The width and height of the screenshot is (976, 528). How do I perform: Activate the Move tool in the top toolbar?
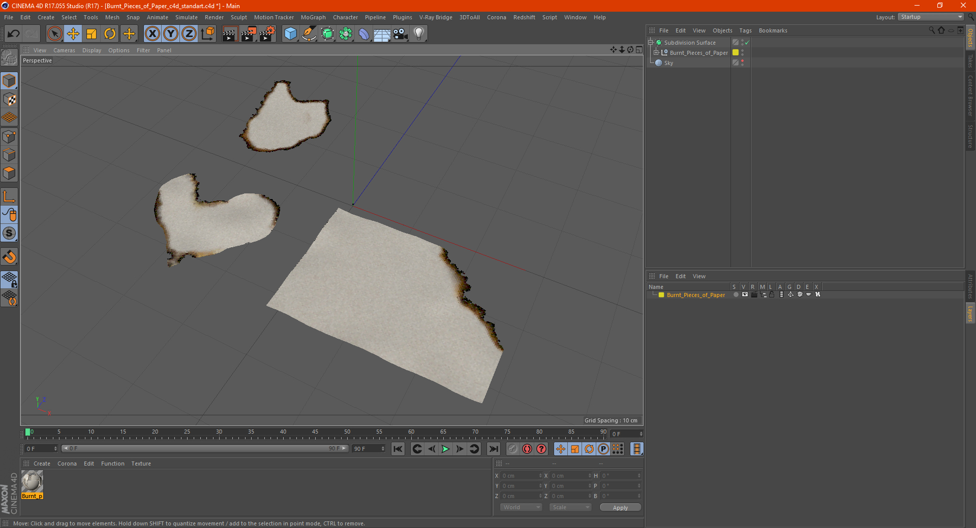coord(73,34)
